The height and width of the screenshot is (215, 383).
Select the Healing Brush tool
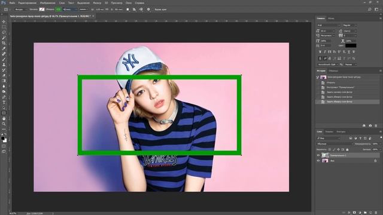pos(4,54)
